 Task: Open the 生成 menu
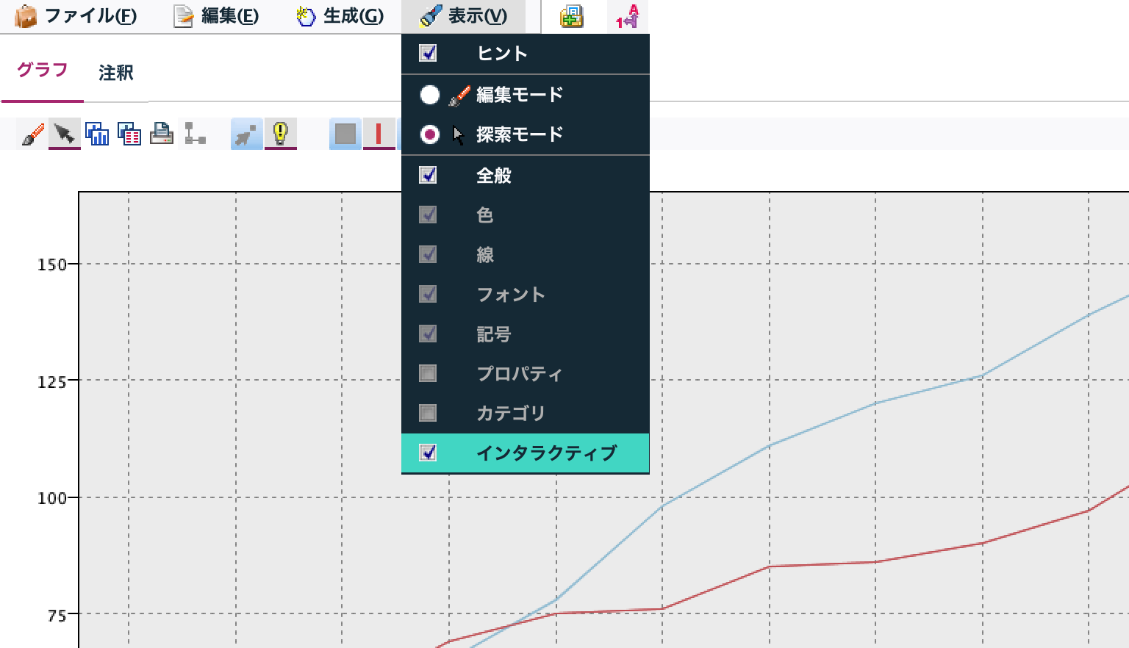[x=340, y=15]
